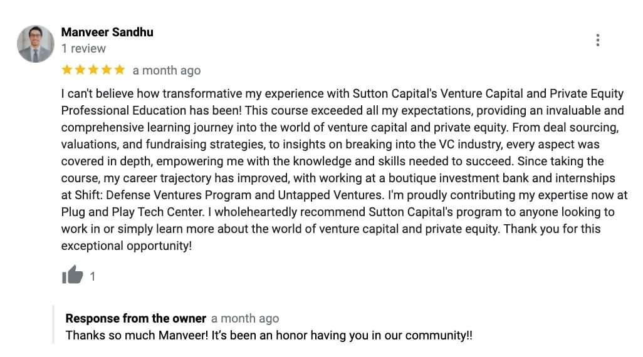
Task: Click the "Response from the owner" heading
Action: click(x=136, y=318)
